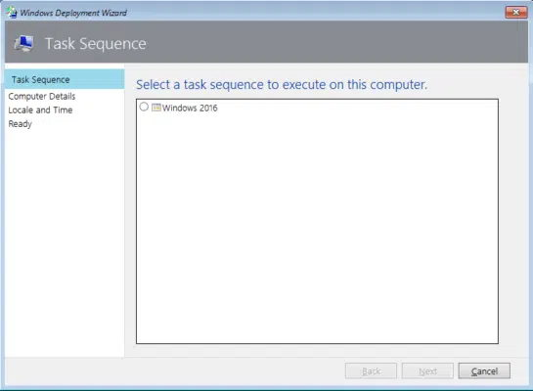The height and width of the screenshot is (391, 533).
Task: Click the large Task Sequence header title
Action: coord(96,44)
